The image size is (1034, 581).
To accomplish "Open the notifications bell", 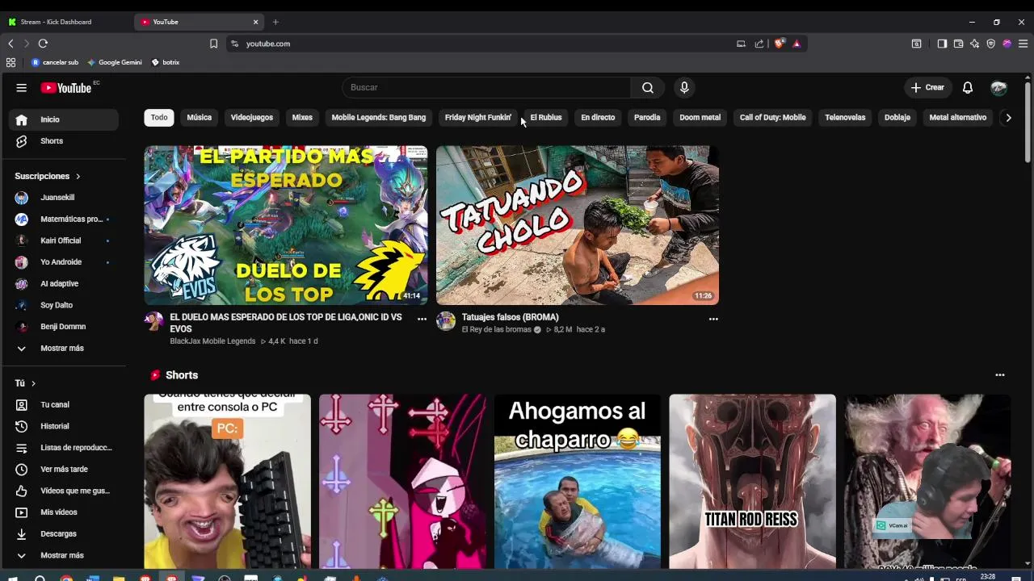I will point(967,87).
